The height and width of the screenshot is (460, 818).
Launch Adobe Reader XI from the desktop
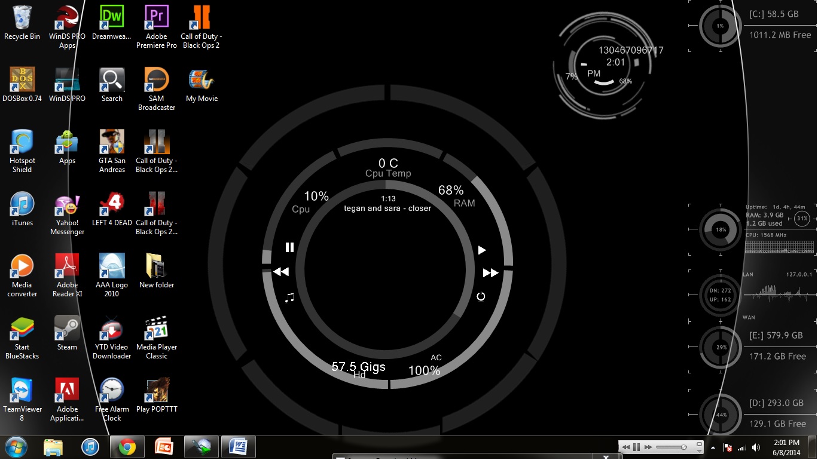point(67,276)
